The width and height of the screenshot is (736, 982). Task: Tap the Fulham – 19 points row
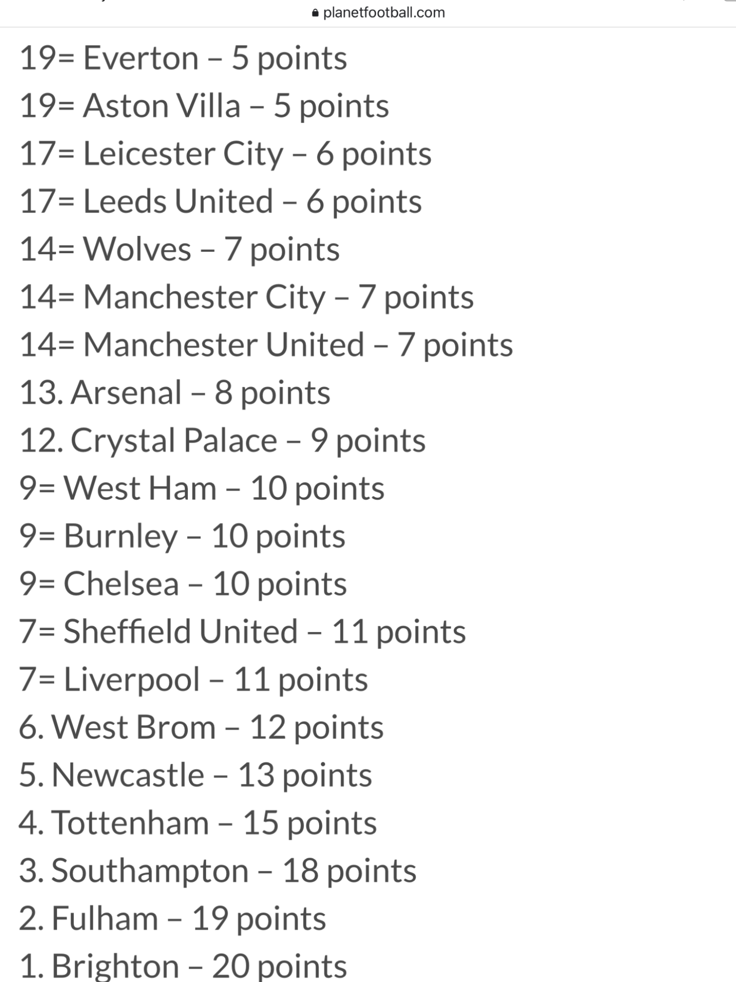coord(173,919)
